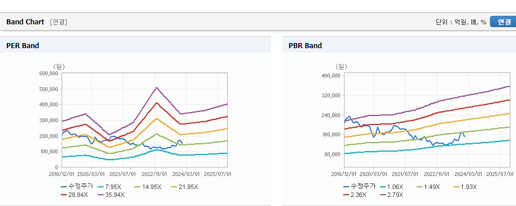Toggle 14.95X legend entry in PER Band

click(148, 187)
